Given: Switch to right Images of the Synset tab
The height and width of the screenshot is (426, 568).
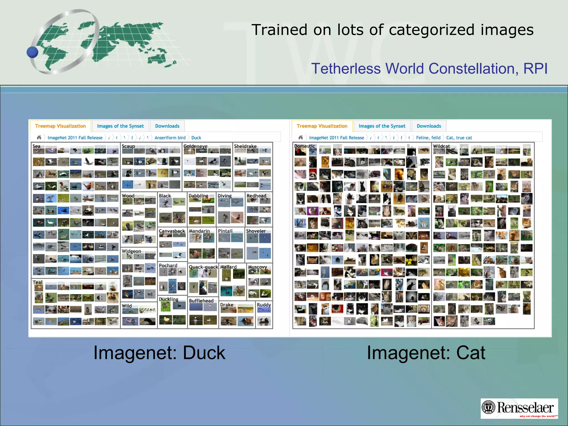Looking at the screenshot, I should [382, 126].
